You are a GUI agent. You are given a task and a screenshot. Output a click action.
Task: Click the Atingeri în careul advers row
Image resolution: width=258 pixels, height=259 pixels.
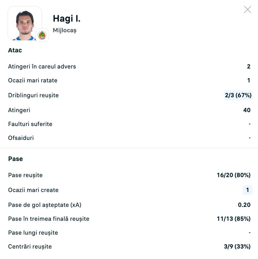42,66
